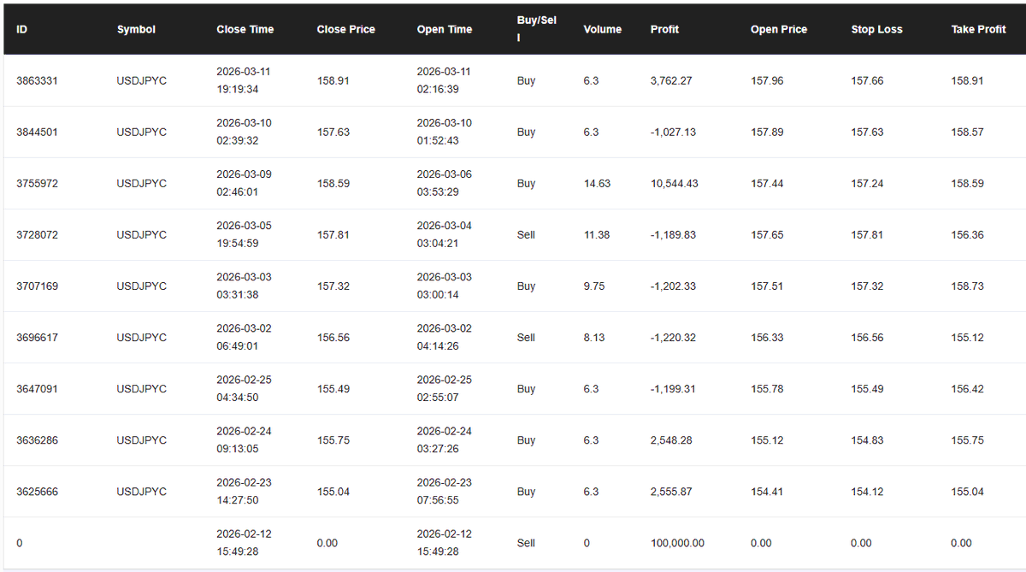
Task: Click the Open Time column header
Action: [445, 29]
